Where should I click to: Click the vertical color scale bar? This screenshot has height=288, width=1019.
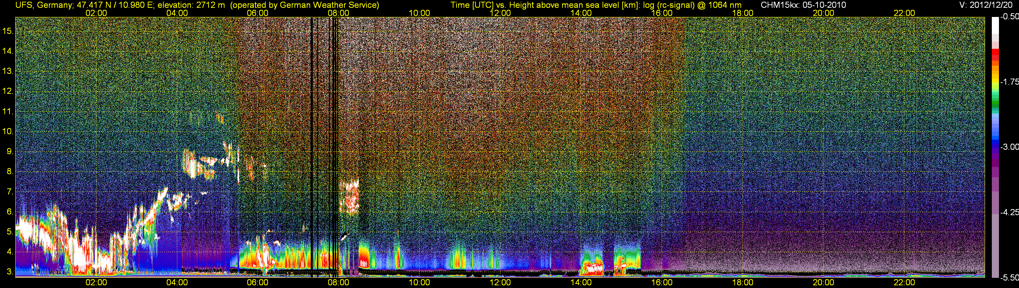995,147
